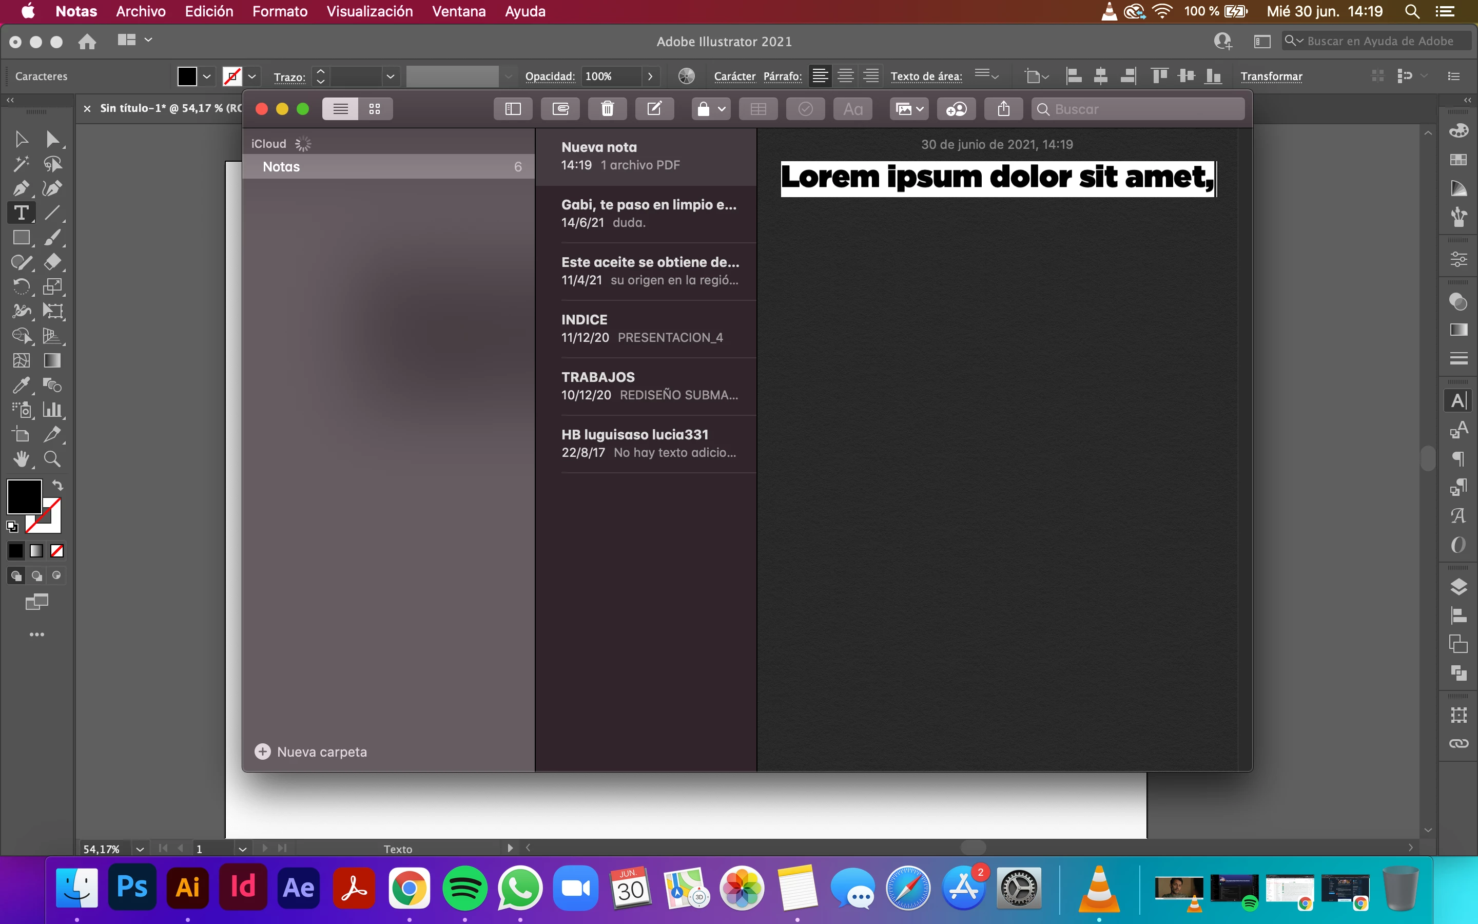Create a new note with compose icon
The image size is (1478, 924).
point(654,109)
